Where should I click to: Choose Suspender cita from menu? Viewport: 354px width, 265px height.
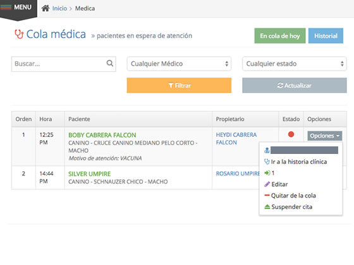click(x=291, y=207)
